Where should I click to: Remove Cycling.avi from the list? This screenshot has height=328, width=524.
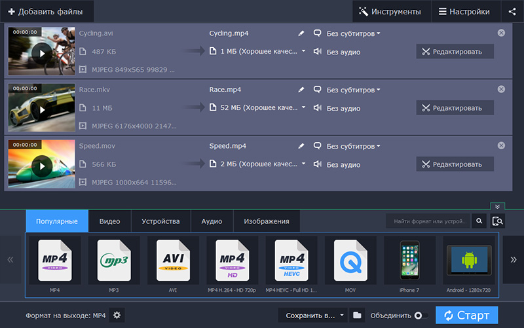coord(502,33)
